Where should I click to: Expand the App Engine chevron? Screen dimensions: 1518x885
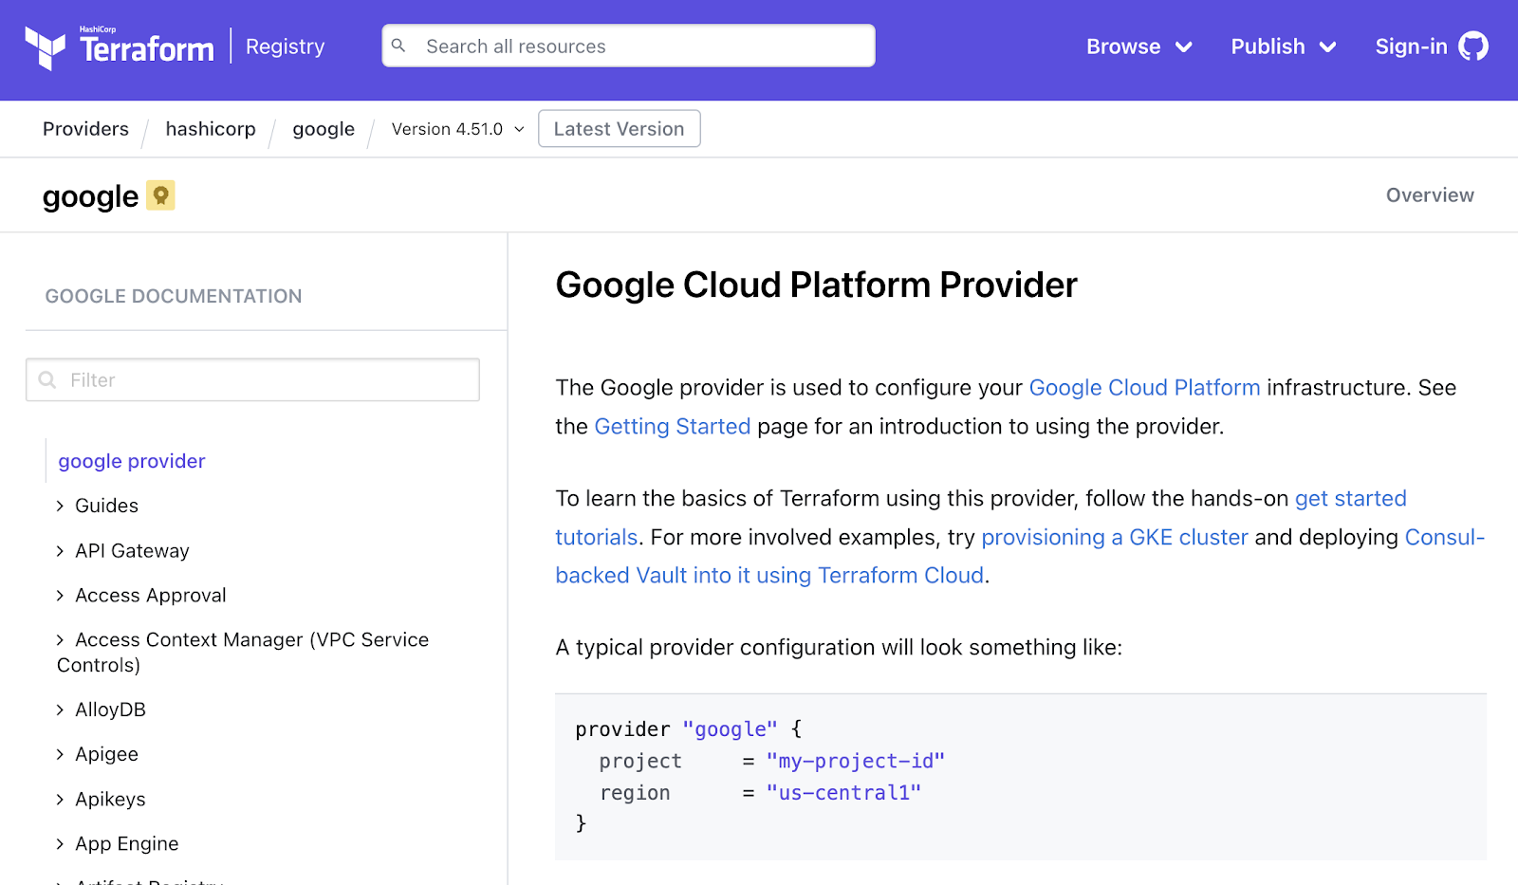[60, 844]
